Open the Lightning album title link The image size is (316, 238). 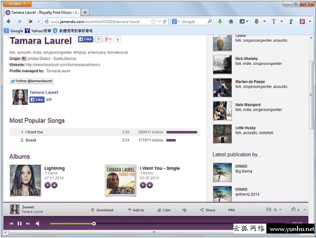pos(55,168)
